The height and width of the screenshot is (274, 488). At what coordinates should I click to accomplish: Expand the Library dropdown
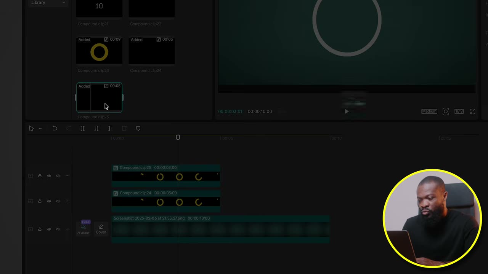pyautogui.click(x=48, y=3)
